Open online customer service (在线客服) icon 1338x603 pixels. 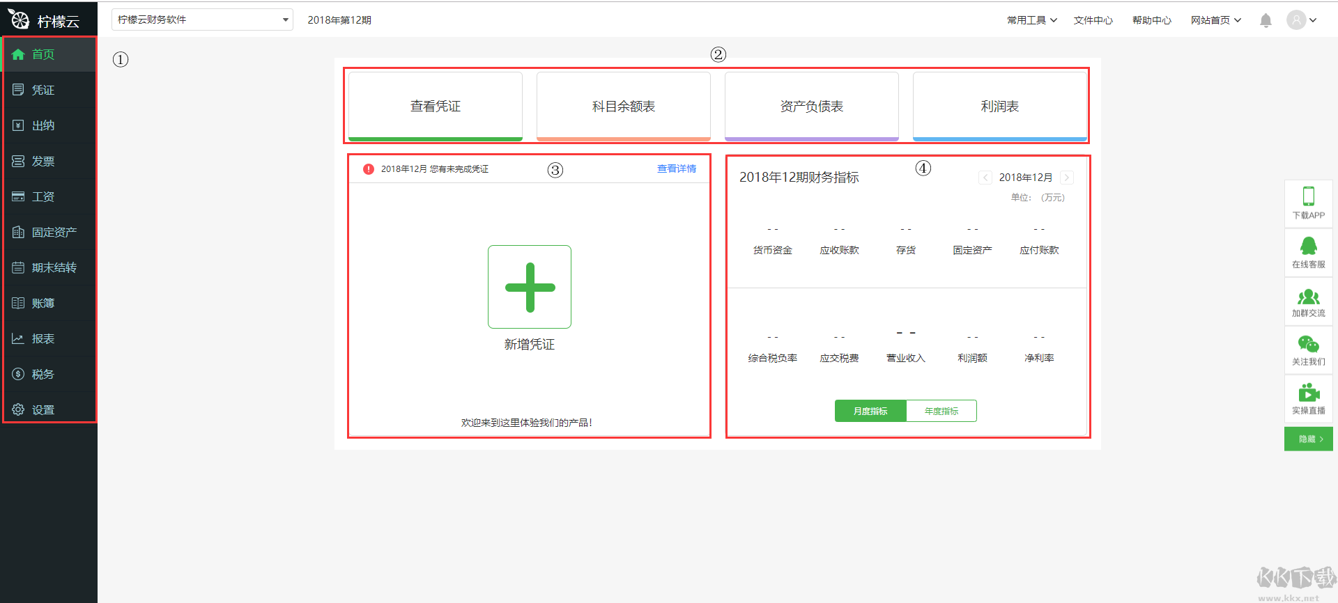click(1308, 246)
